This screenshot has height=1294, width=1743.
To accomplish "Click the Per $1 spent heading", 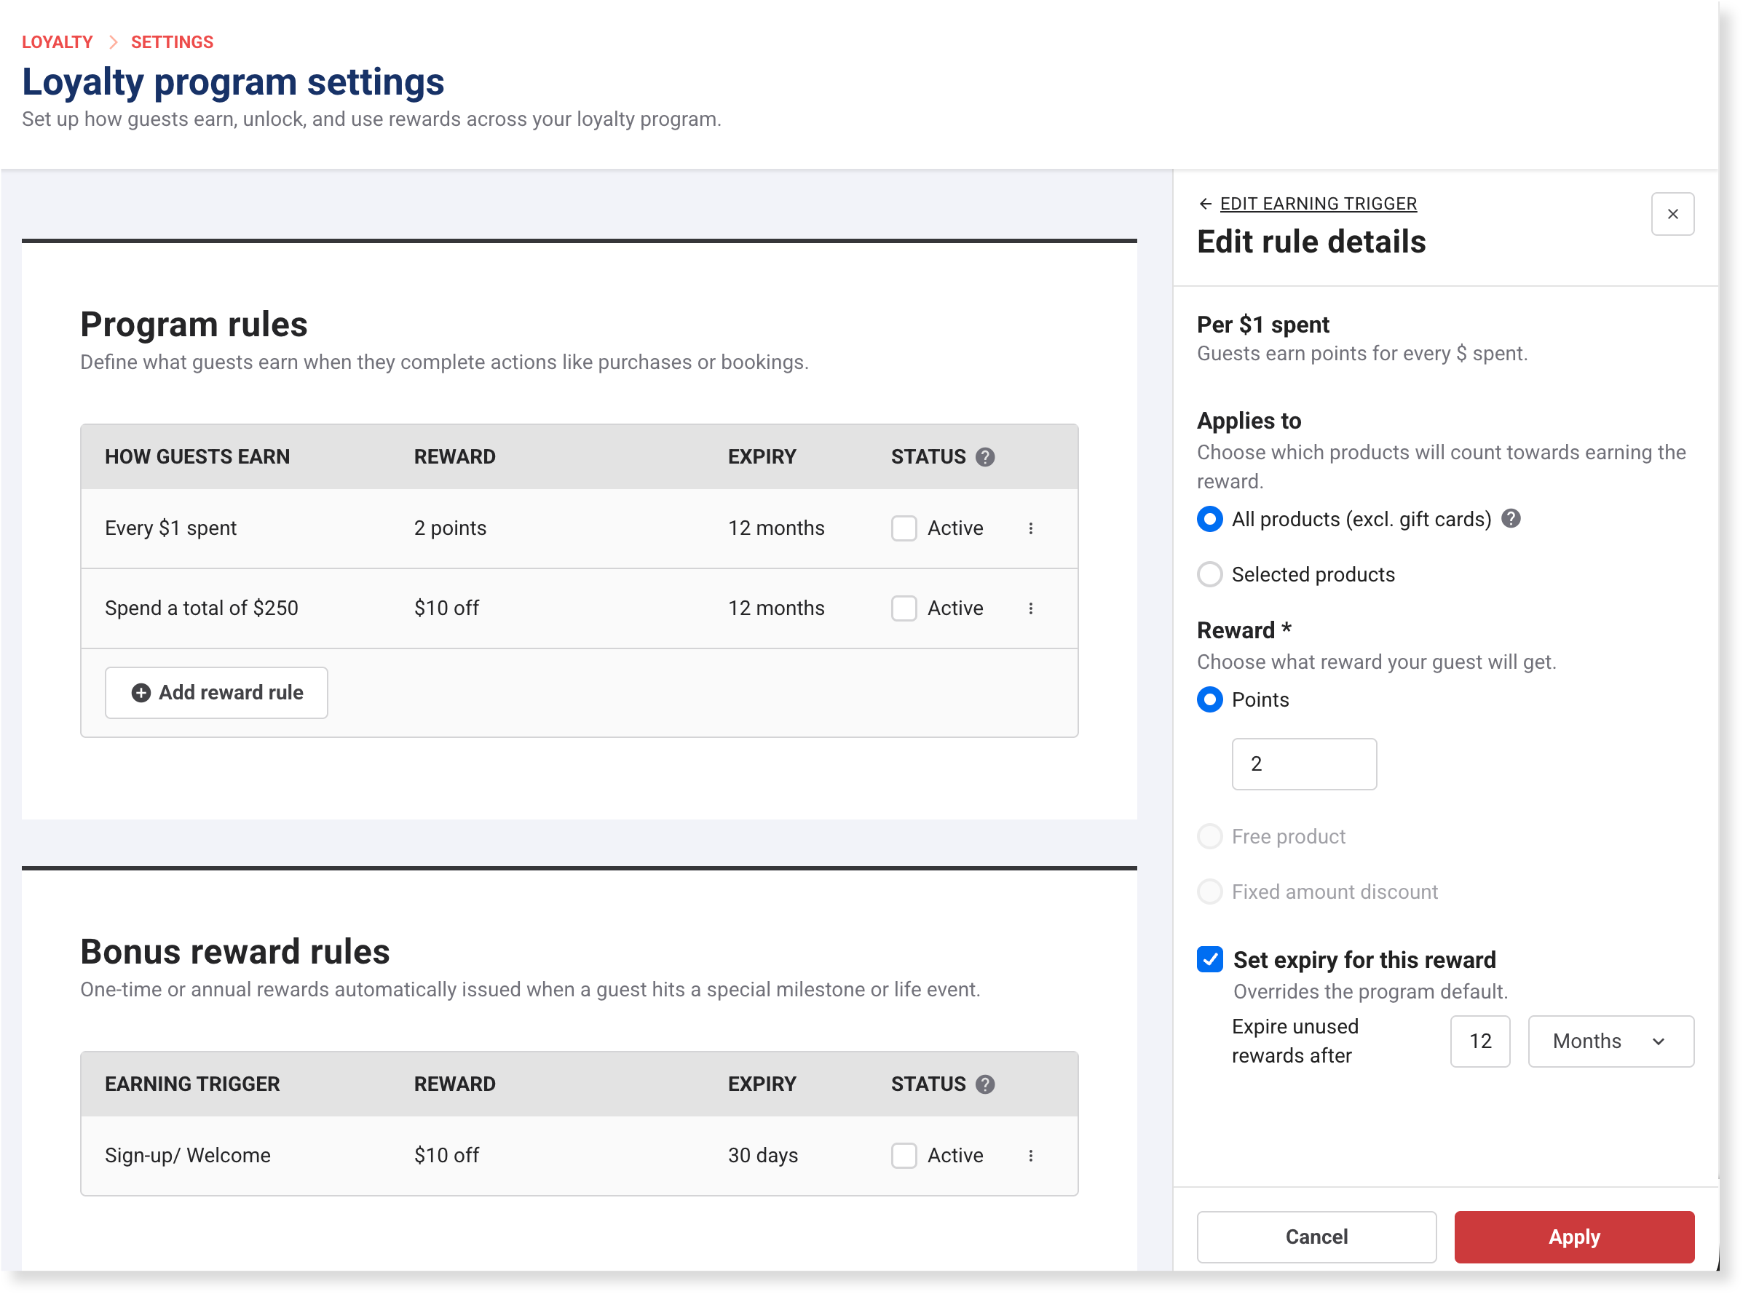I will point(1262,325).
